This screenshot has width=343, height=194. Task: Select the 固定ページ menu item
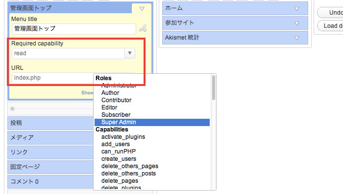pyautogui.click(x=51, y=167)
